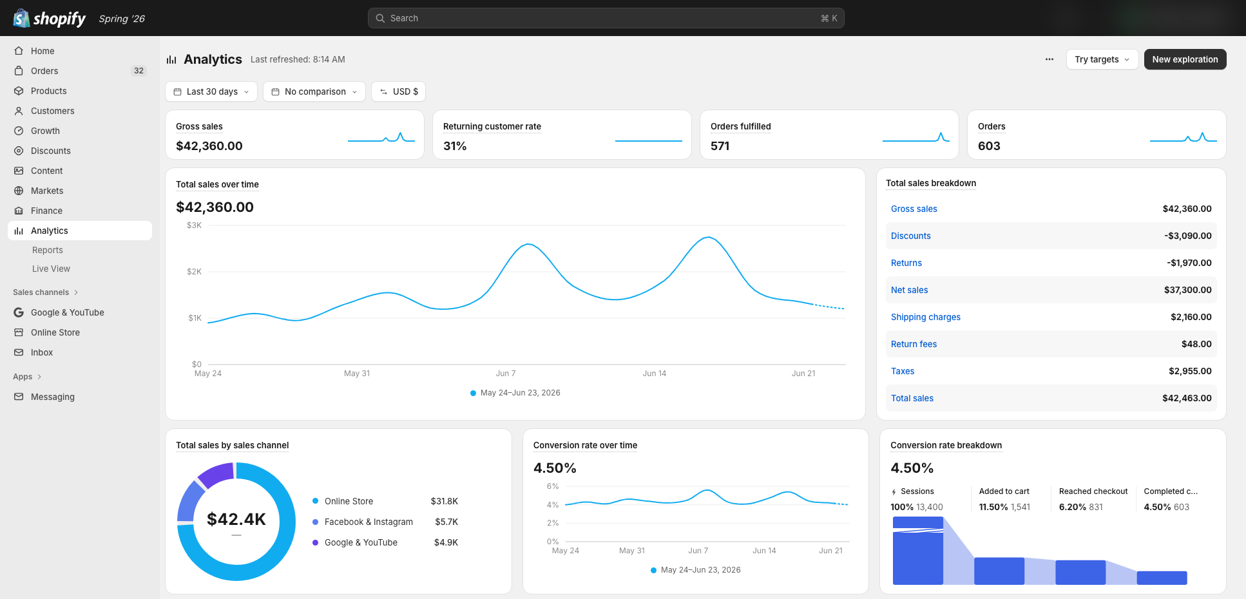Open the Taxes breakdown link
This screenshot has height=599, width=1246.
(x=902, y=371)
